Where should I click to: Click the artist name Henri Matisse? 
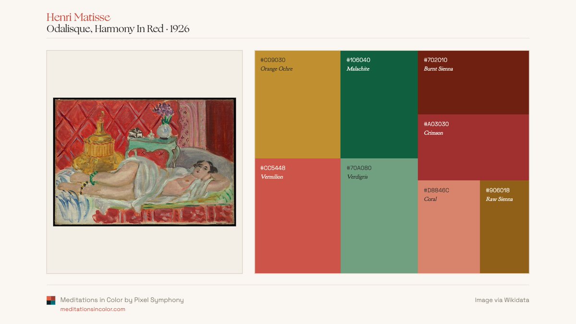pyautogui.click(x=78, y=17)
